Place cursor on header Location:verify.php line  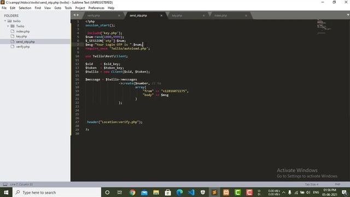tap(115, 122)
